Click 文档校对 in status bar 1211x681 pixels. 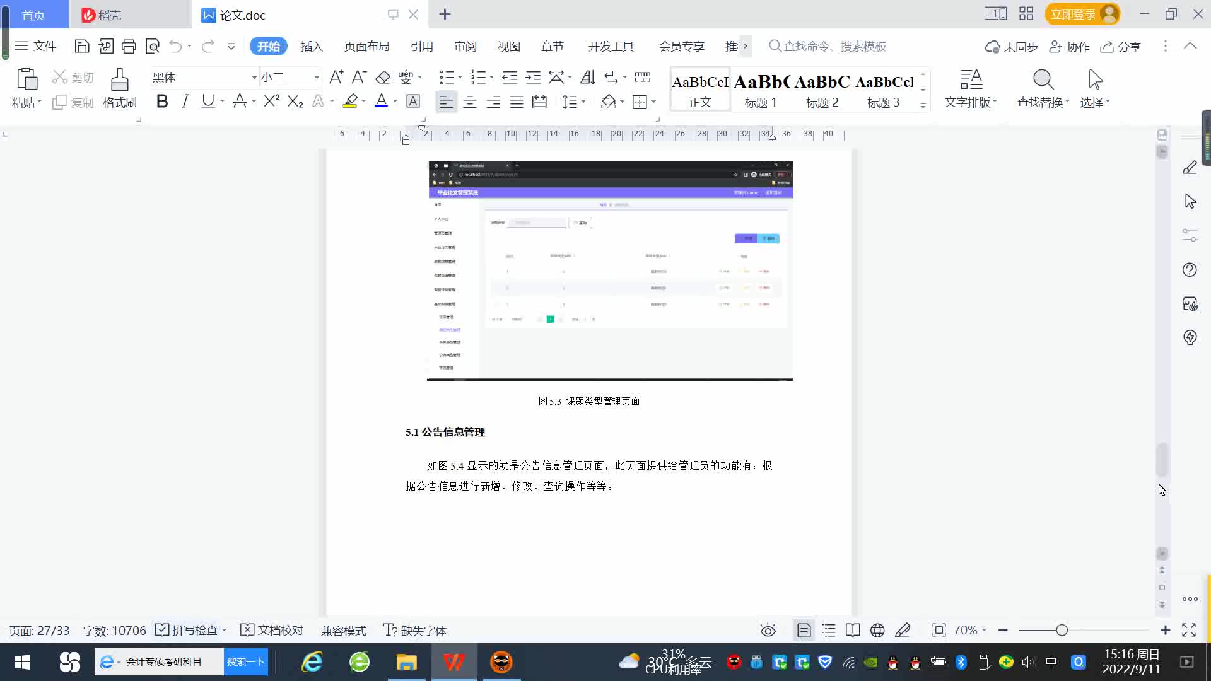272,631
